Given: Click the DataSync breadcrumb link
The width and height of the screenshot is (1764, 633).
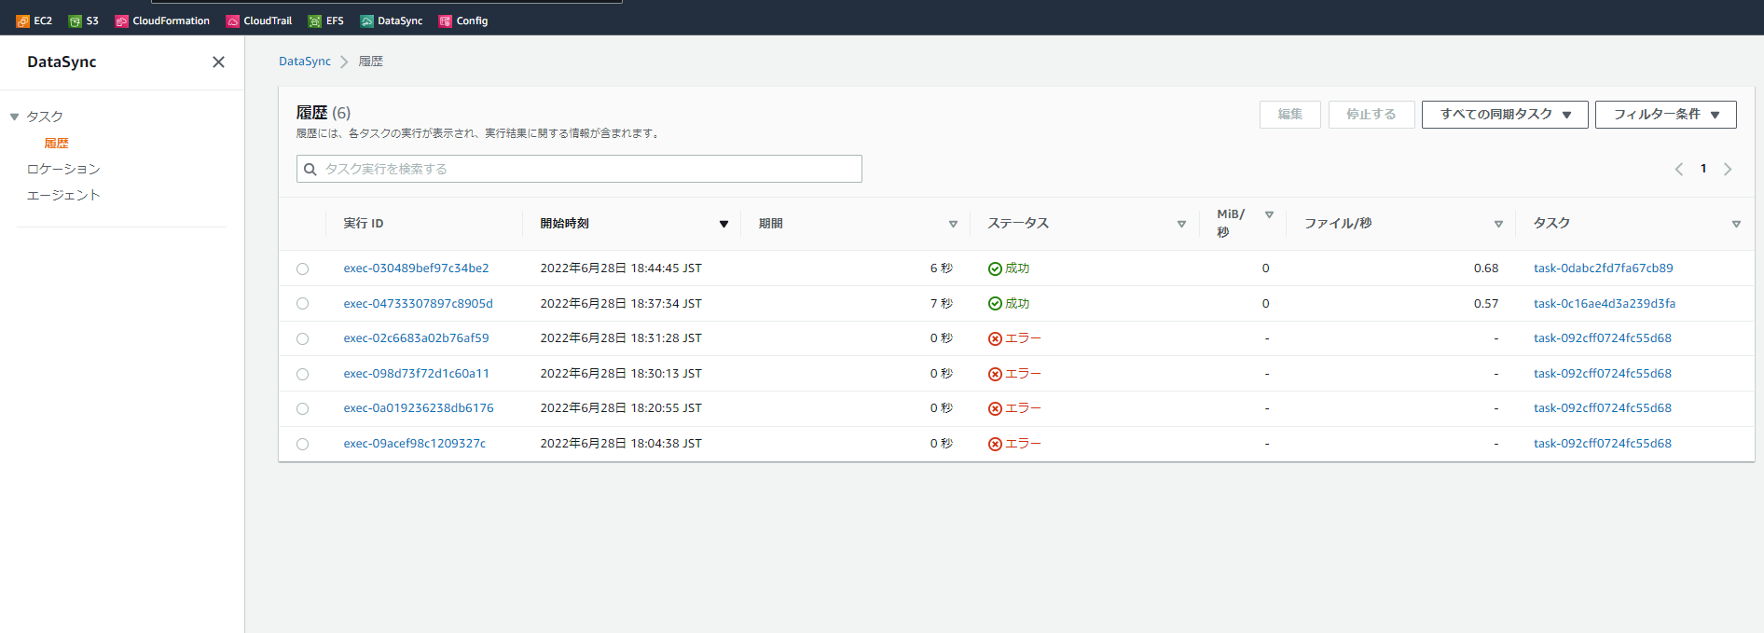Looking at the screenshot, I should point(305,61).
